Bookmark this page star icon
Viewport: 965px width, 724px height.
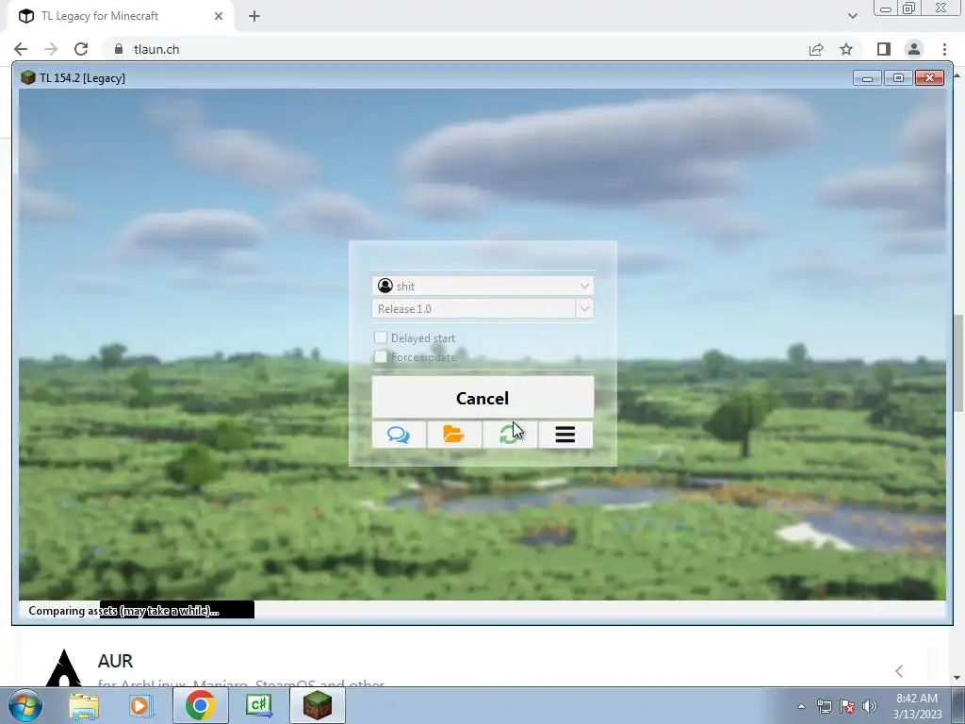846,49
